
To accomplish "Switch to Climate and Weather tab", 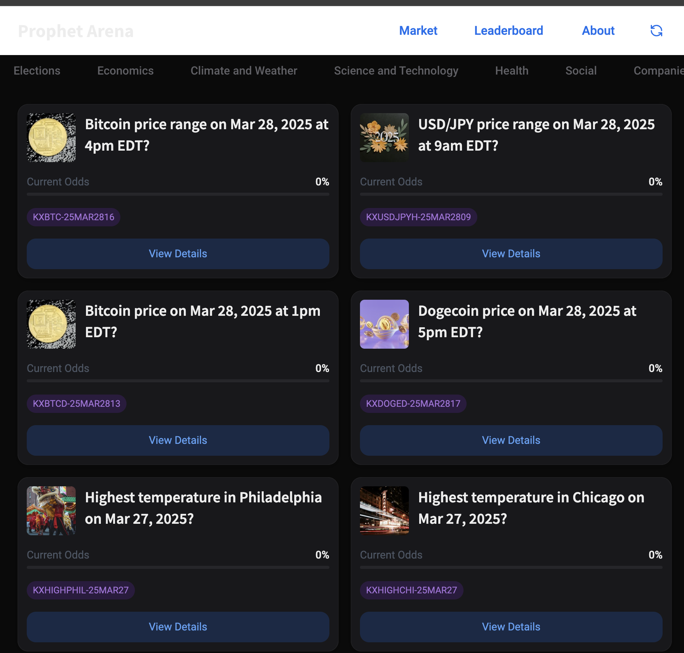I will pos(244,71).
